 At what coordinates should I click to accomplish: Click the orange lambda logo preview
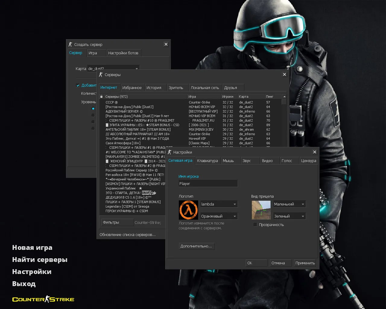(189, 210)
